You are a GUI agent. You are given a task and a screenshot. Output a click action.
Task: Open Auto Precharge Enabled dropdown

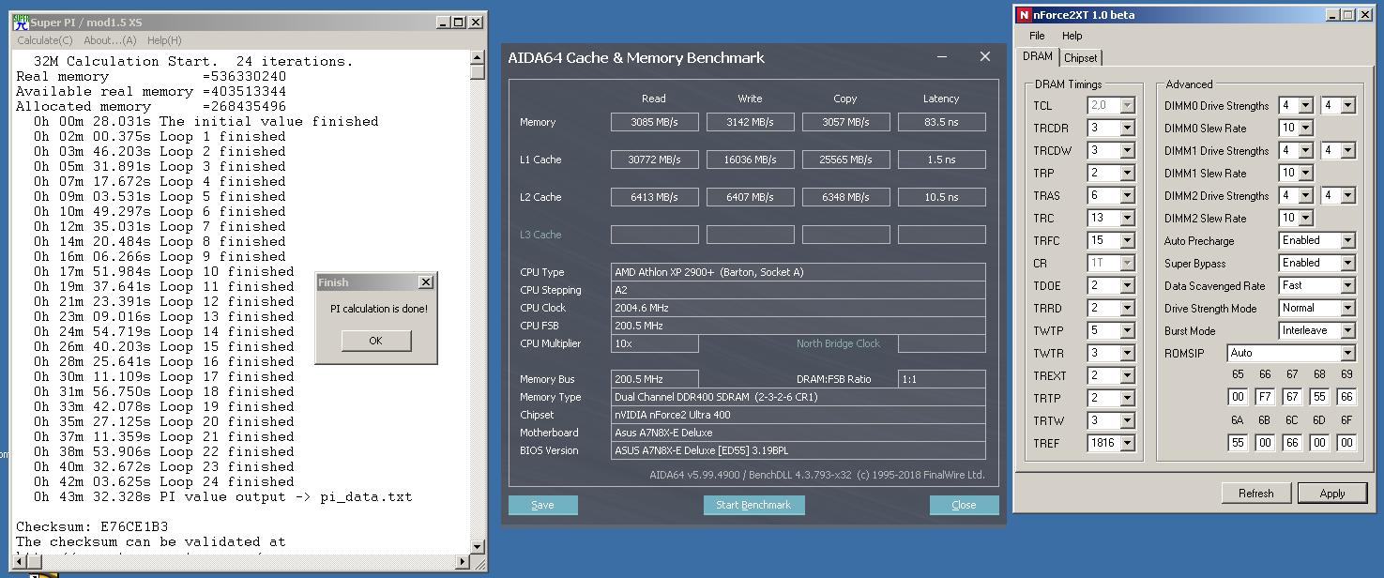tap(1347, 240)
